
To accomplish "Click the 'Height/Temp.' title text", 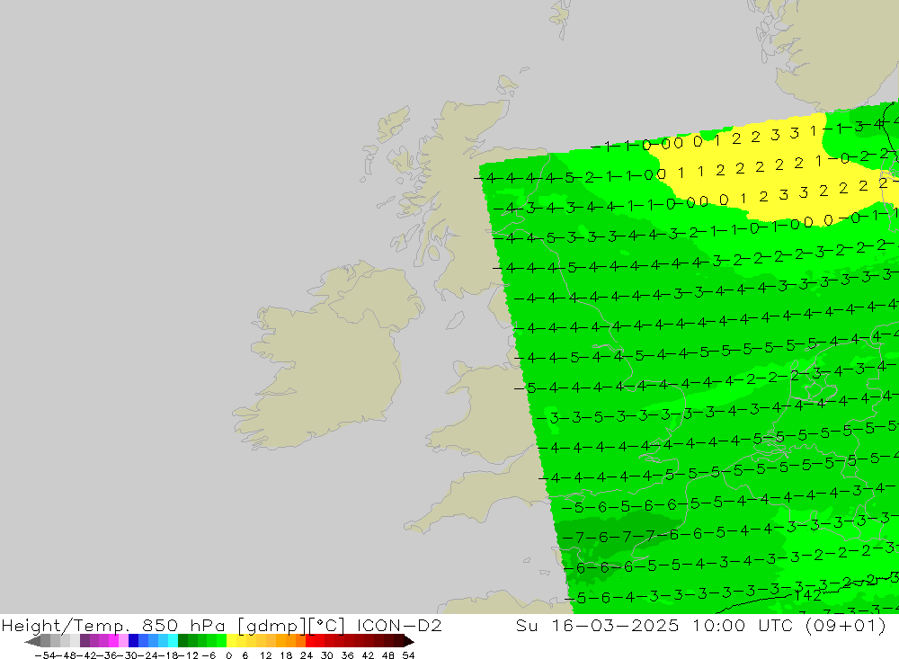I will 66,626.
